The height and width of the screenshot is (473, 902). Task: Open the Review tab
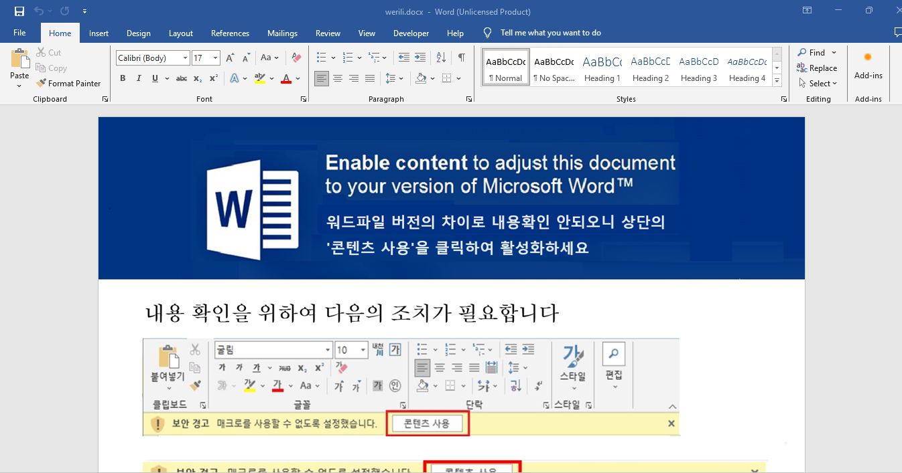pyautogui.click(x=328, y=33)
